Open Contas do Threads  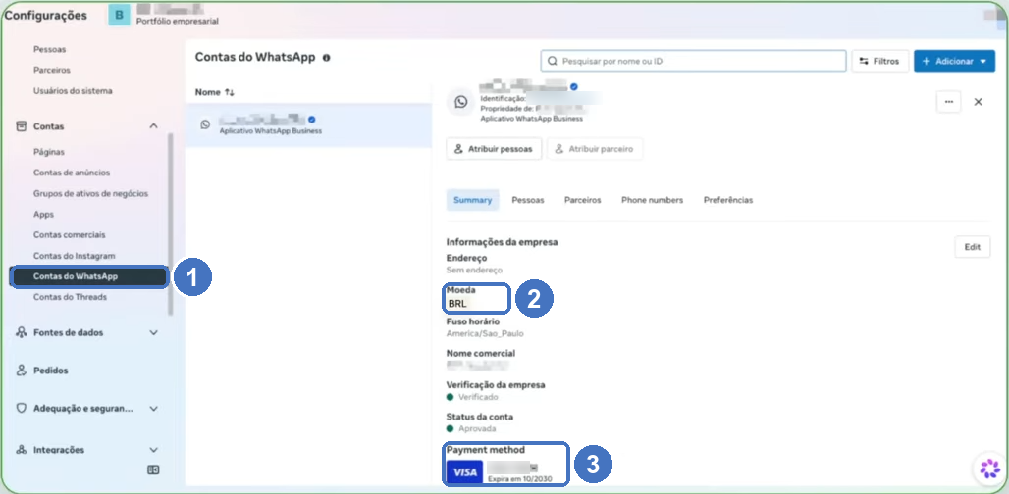point(70,297)
